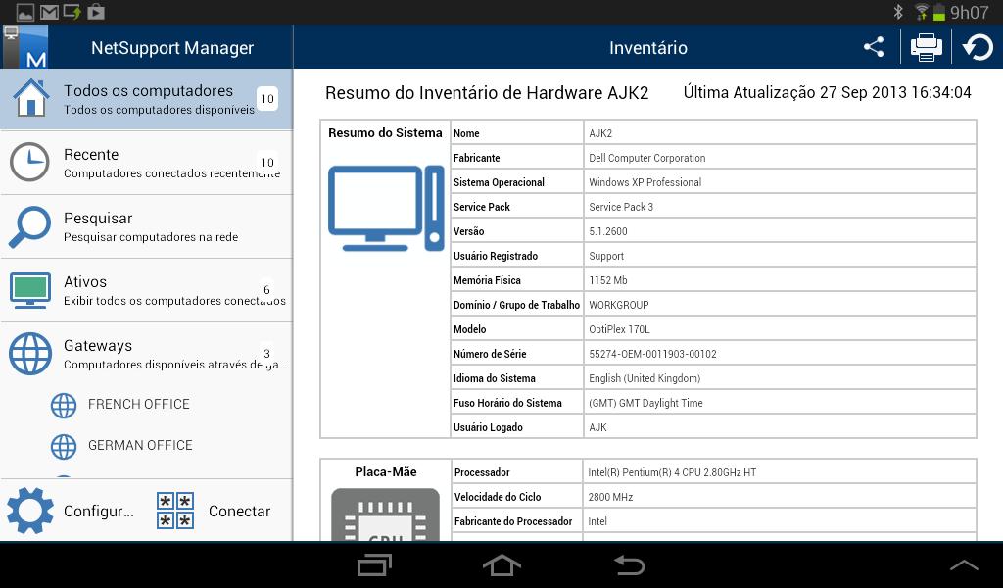This screenshot has width=1003, height=588.
Task: Tap the Bluetooth status icon
Action: click(898, 12)
